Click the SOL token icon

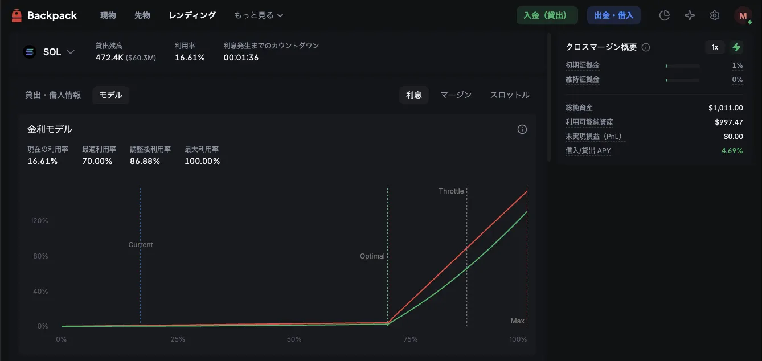[30, 52]
